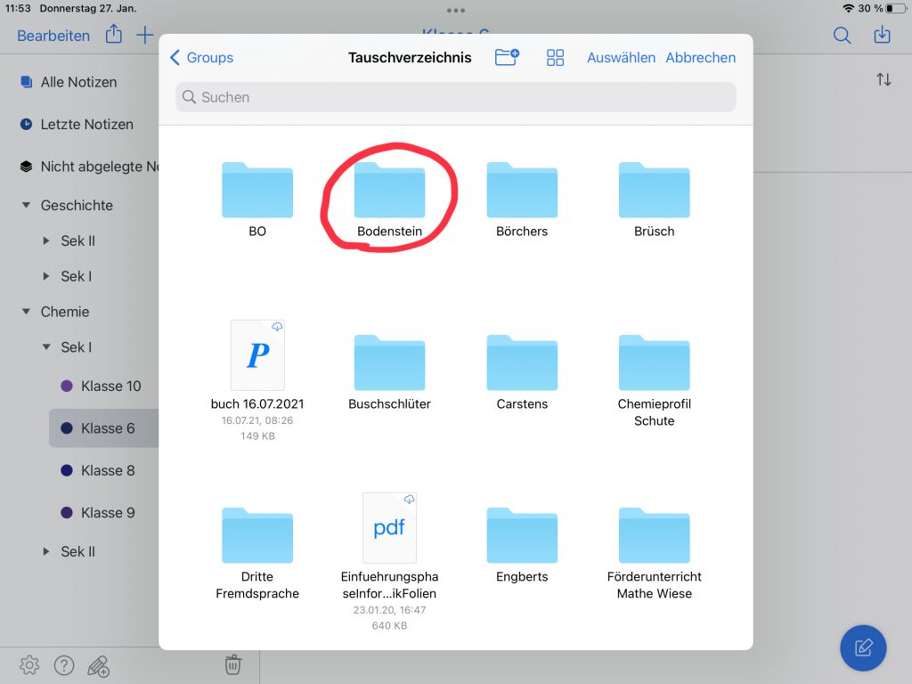Expand Sek II under Geschichte
The height and width of the screenshot is (684, 912).
tap(46, 241)
